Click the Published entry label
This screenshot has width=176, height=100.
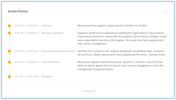click(47, 76)
